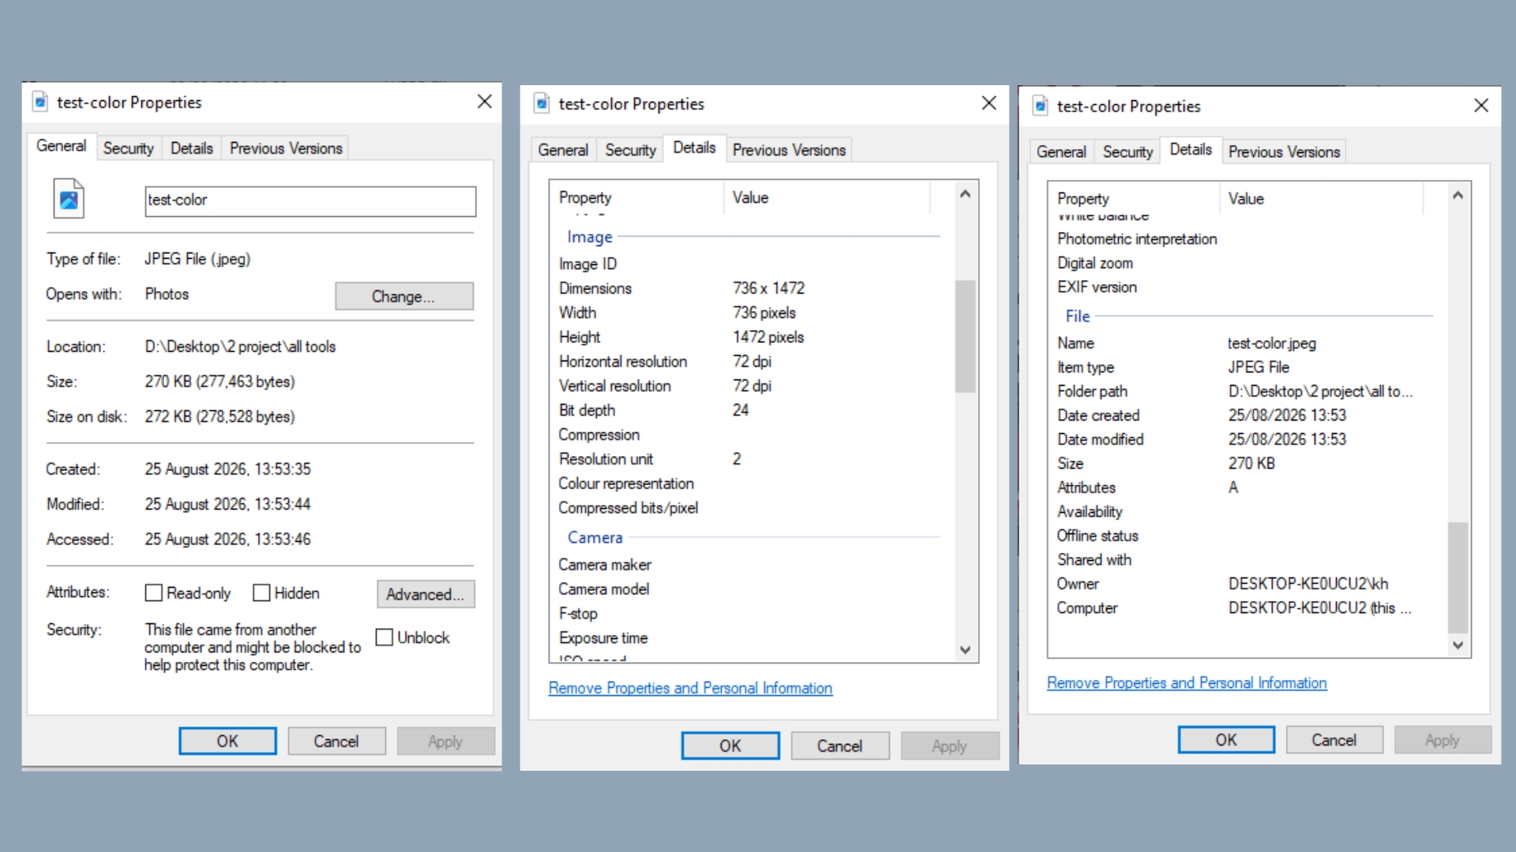Click the Value column header in right window

pyautogui.click(x=1323, y=199)
